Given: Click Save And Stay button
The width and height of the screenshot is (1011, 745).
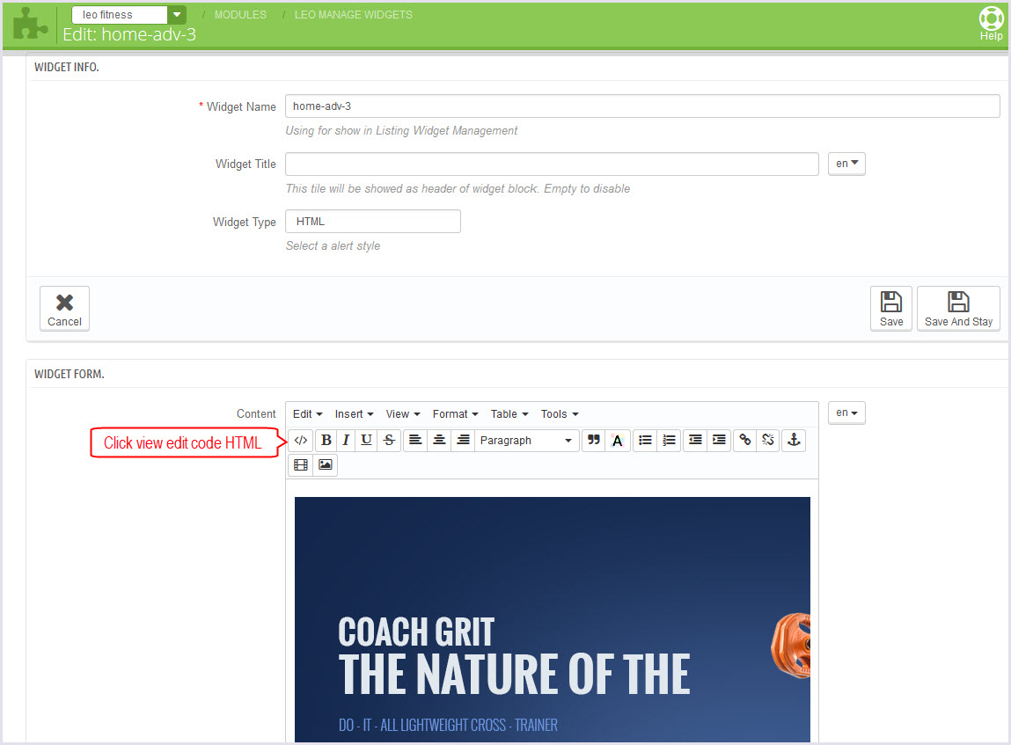Looking at the screenshot, I should [958, 309].
